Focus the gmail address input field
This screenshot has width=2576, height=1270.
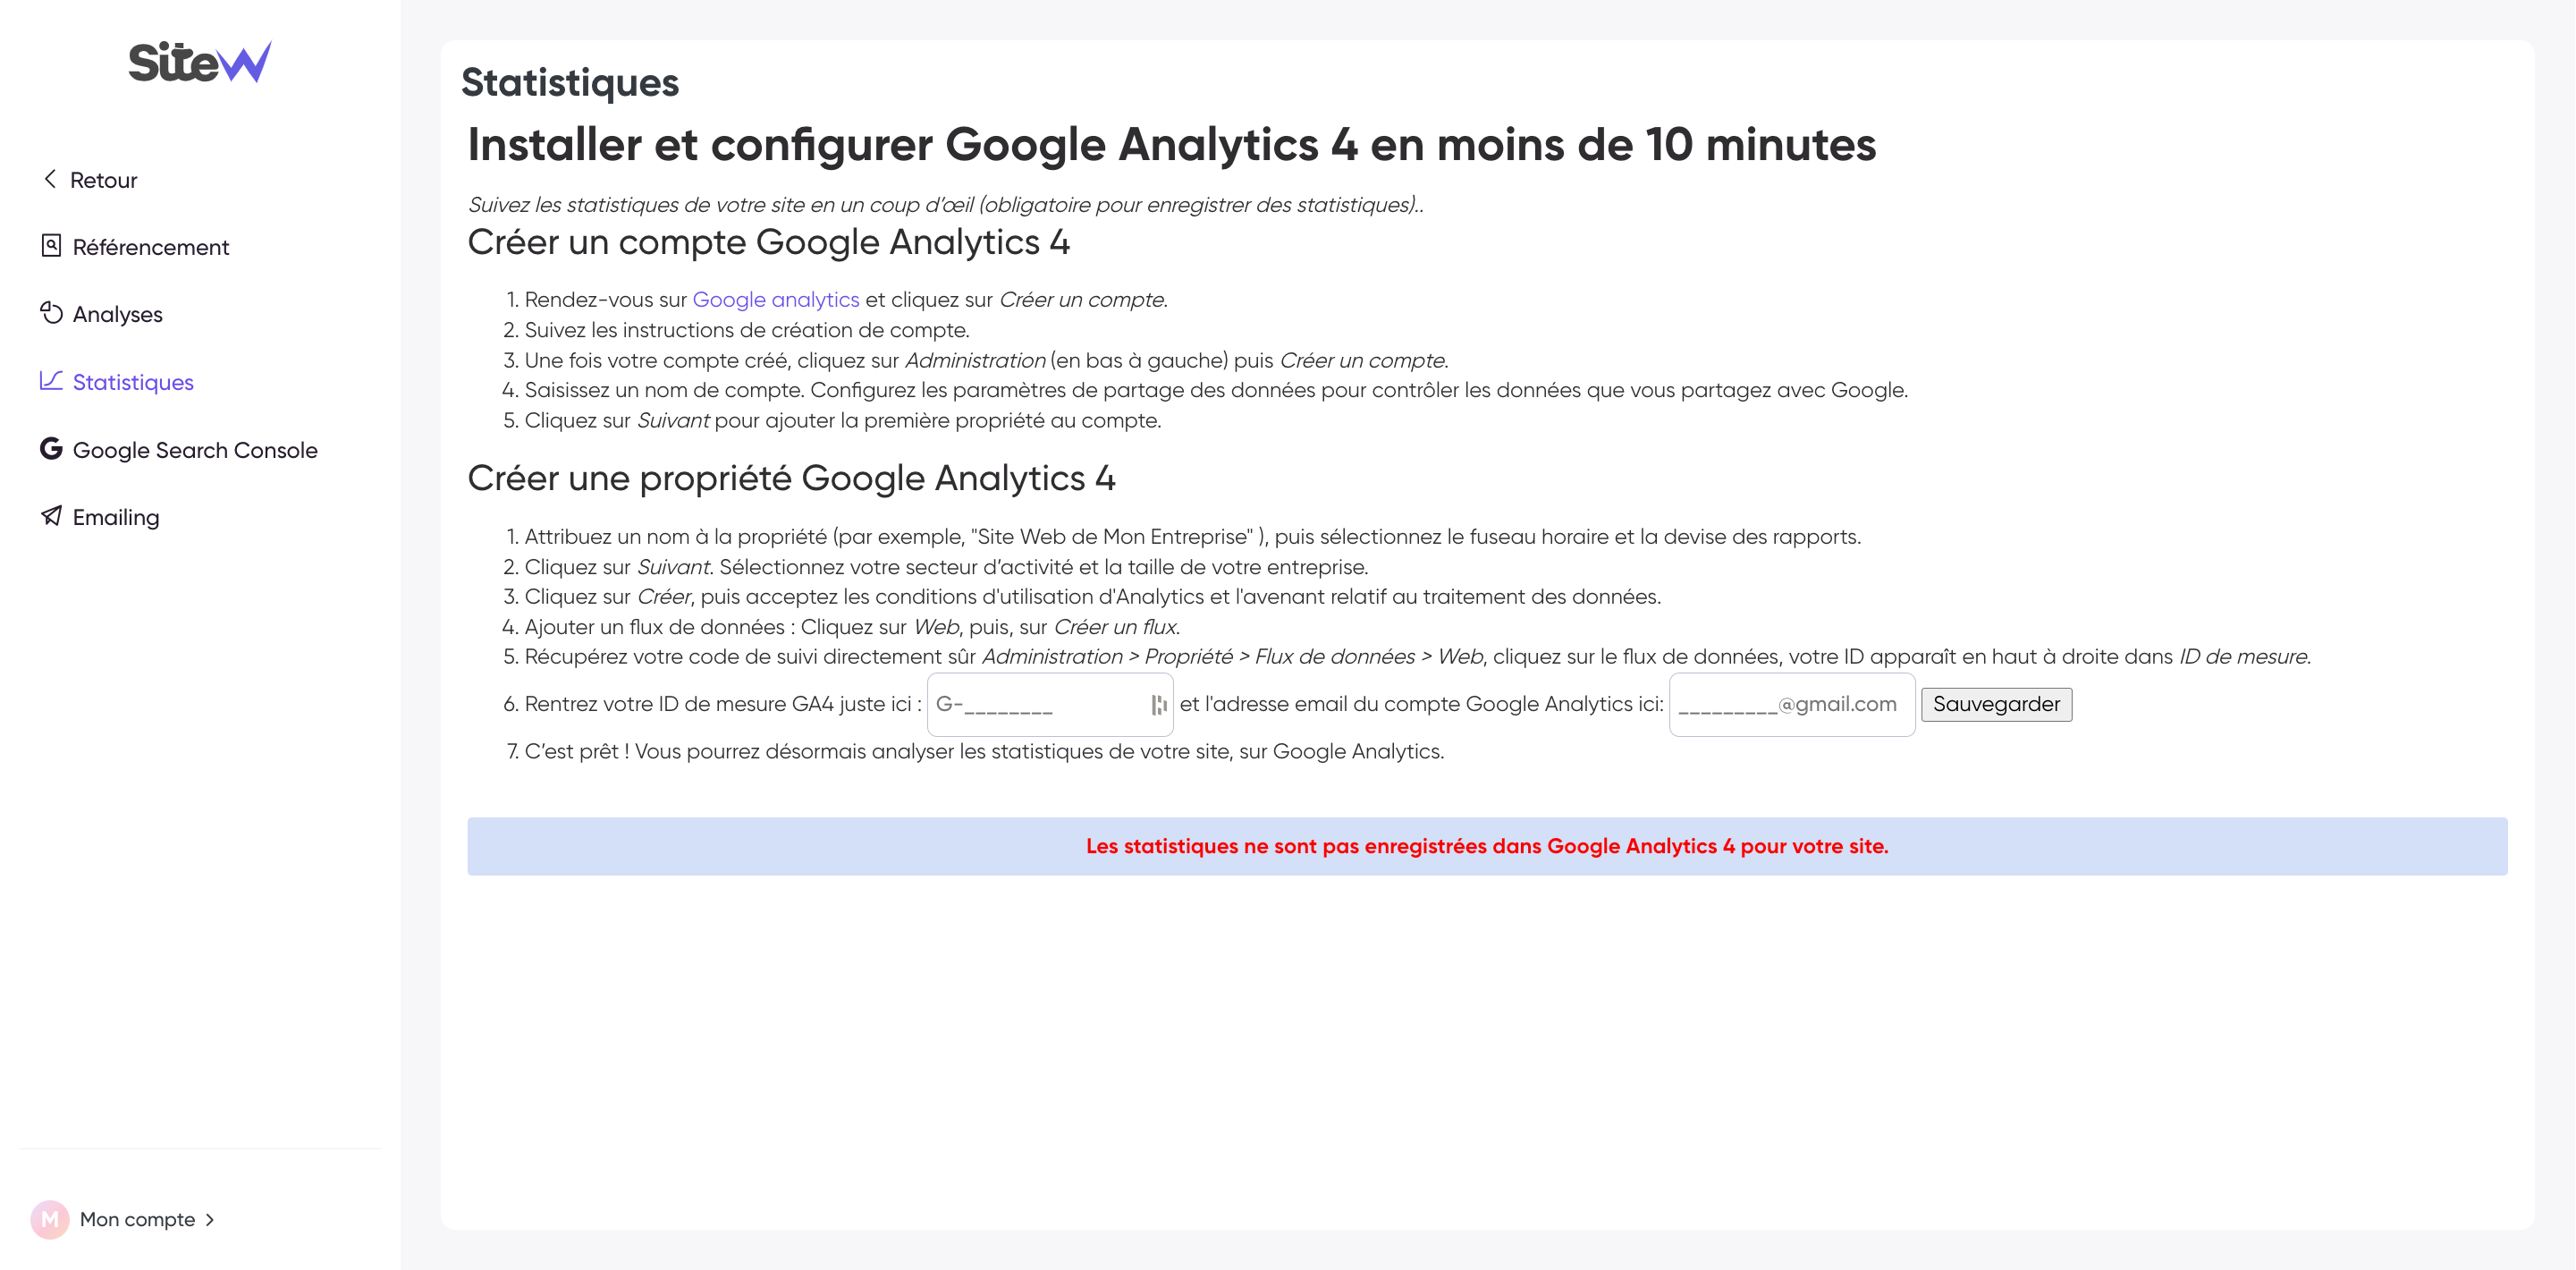coord(1792,705)
